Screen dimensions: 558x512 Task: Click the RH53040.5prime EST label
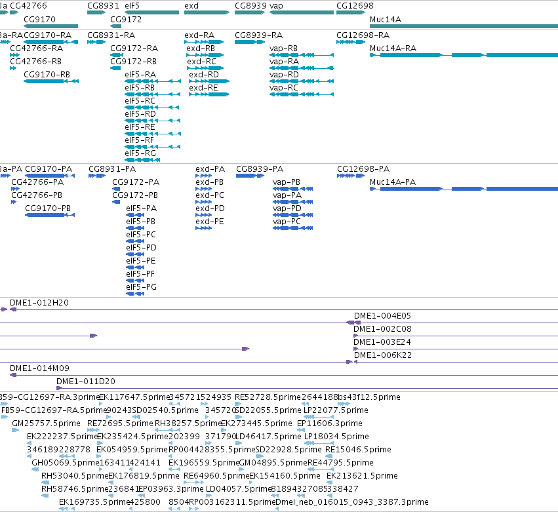(x=74, y=476)
